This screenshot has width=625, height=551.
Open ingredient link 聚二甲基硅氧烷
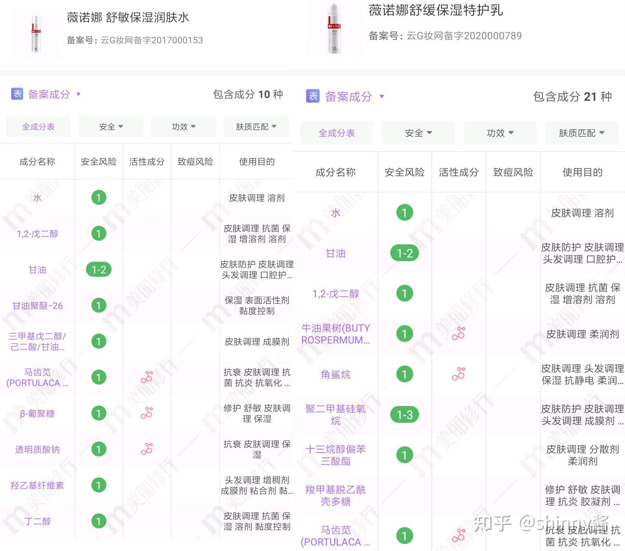336,415
